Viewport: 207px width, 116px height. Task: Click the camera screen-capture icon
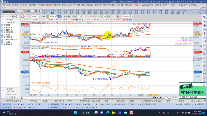click(x=29, y=11)
